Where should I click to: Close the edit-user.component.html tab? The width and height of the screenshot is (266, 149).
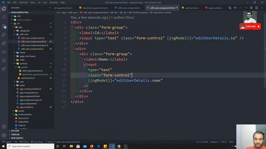coord(177,8)
